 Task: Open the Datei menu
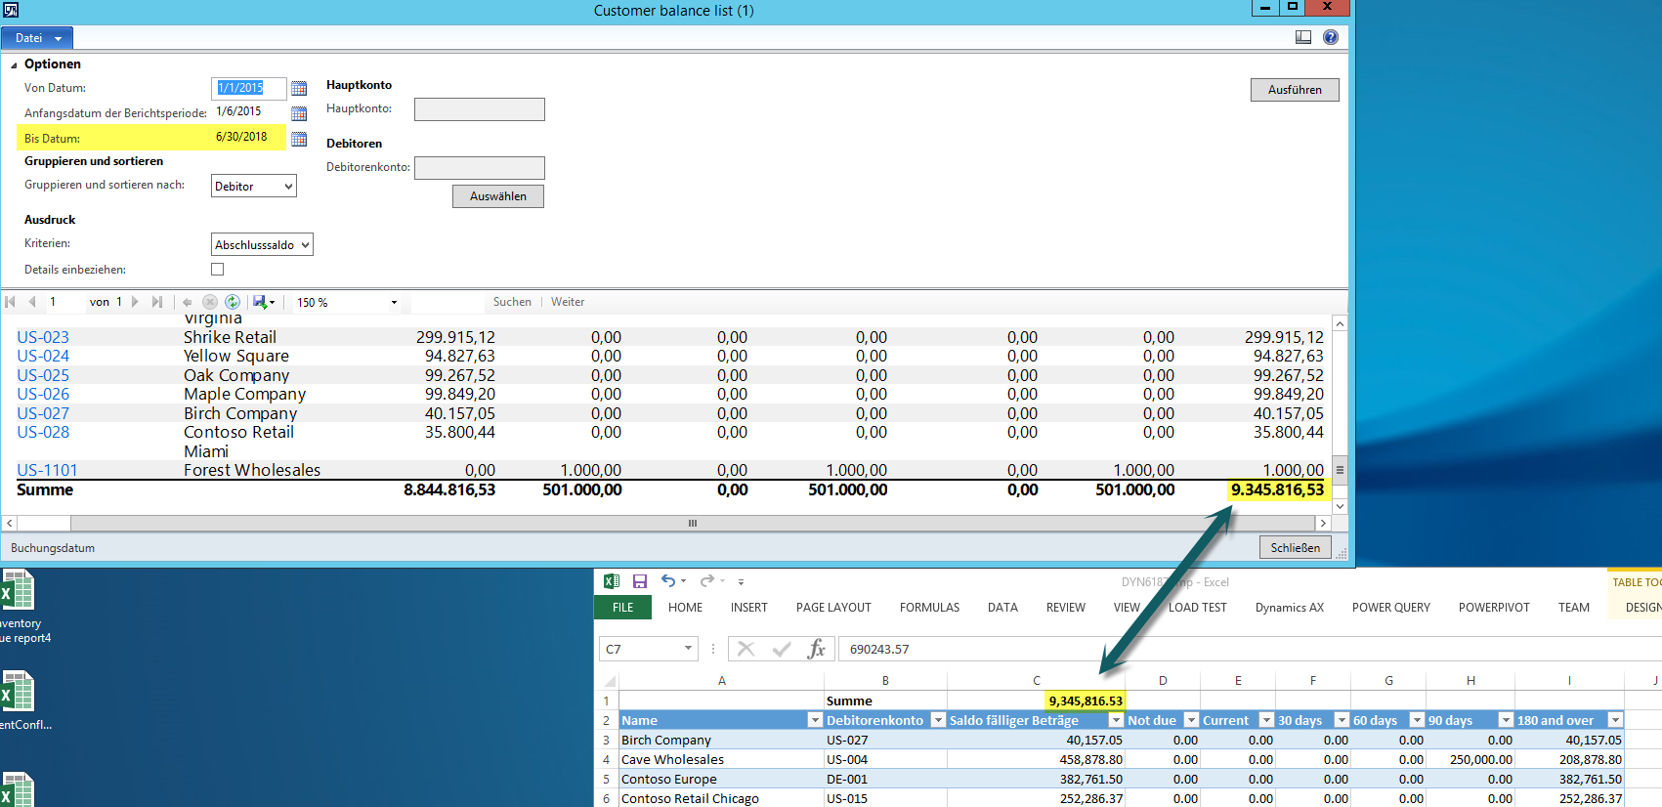37,38
